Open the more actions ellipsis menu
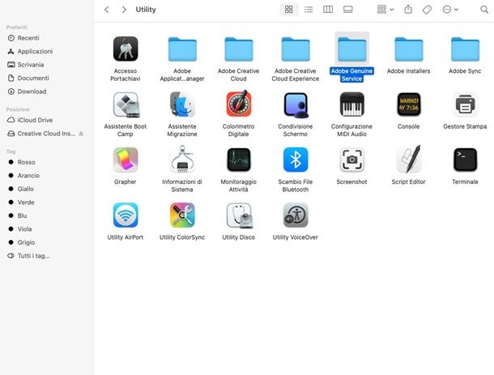The image size is (494, 375). [450, 10]
